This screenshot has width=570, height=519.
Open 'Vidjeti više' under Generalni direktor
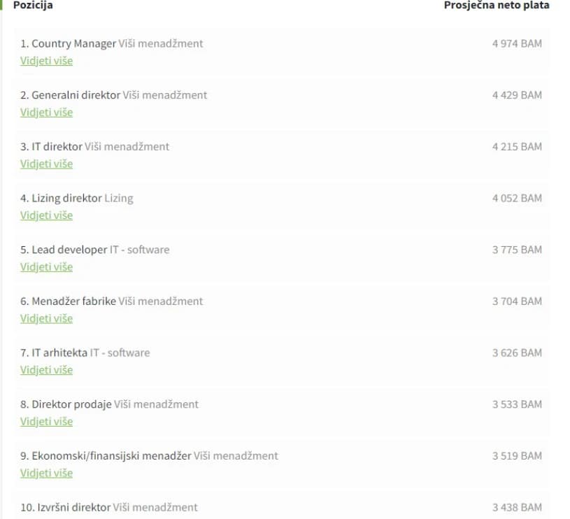(47, 113)
